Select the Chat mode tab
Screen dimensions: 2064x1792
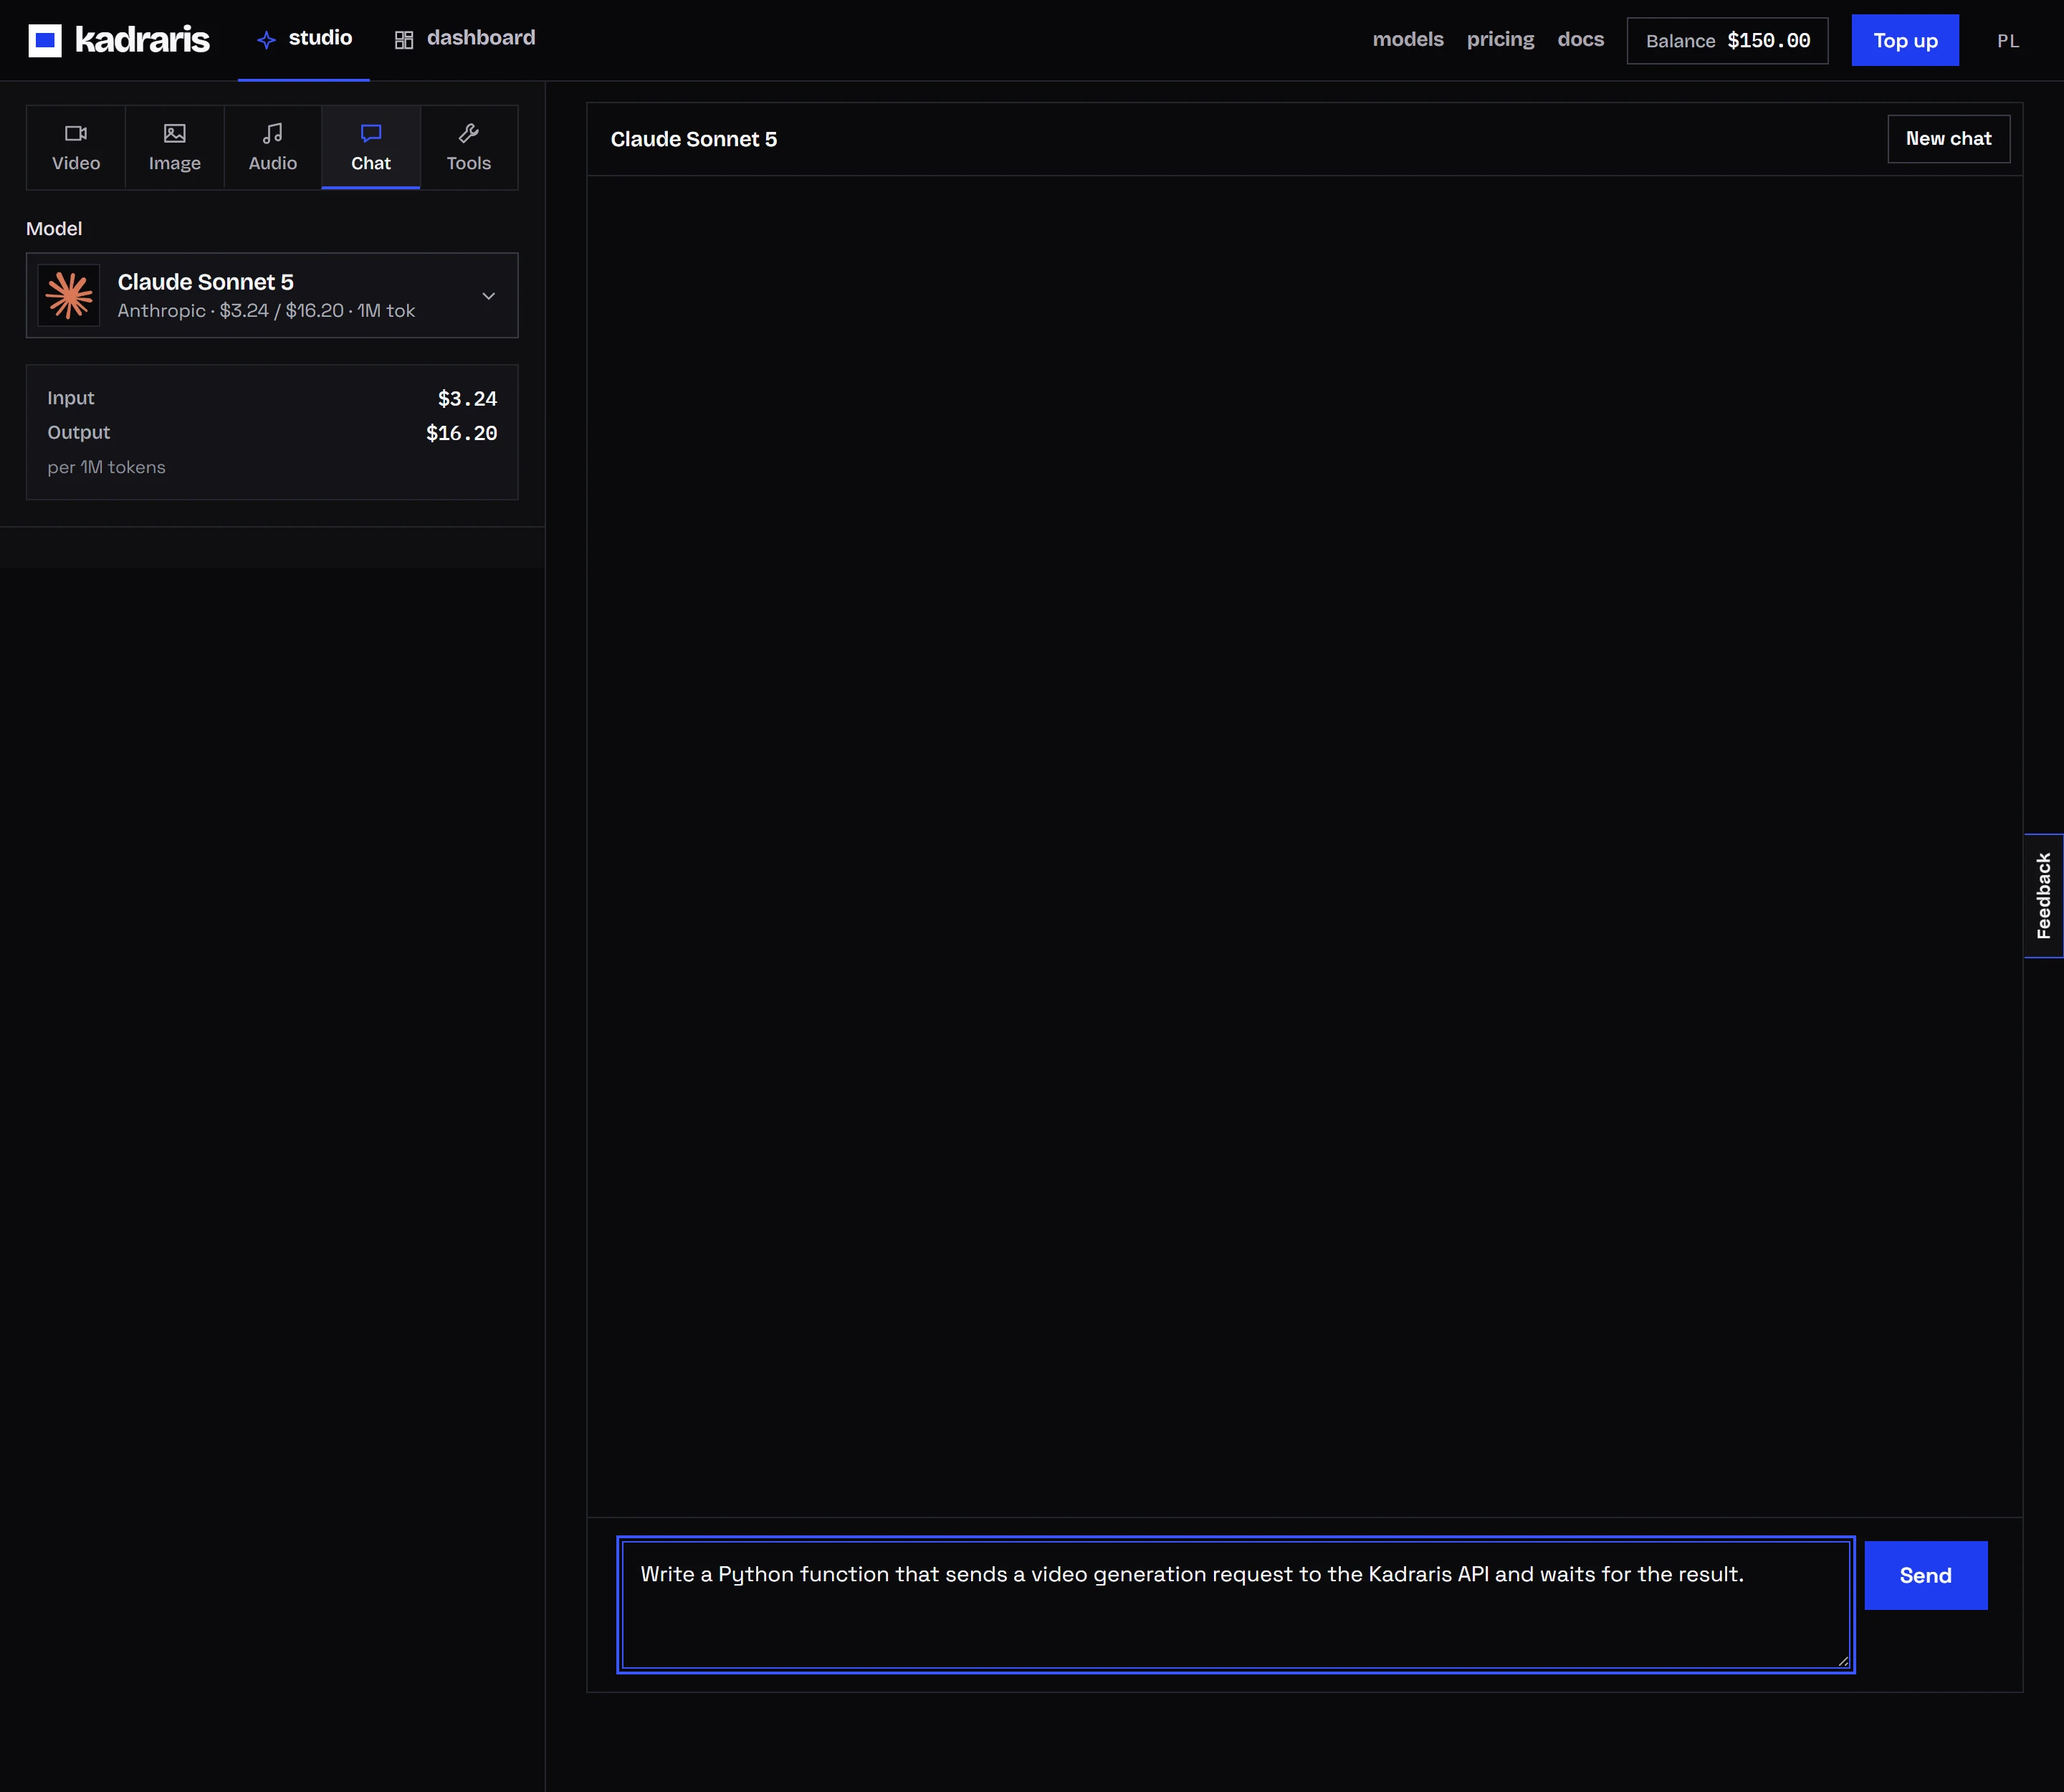371,147
